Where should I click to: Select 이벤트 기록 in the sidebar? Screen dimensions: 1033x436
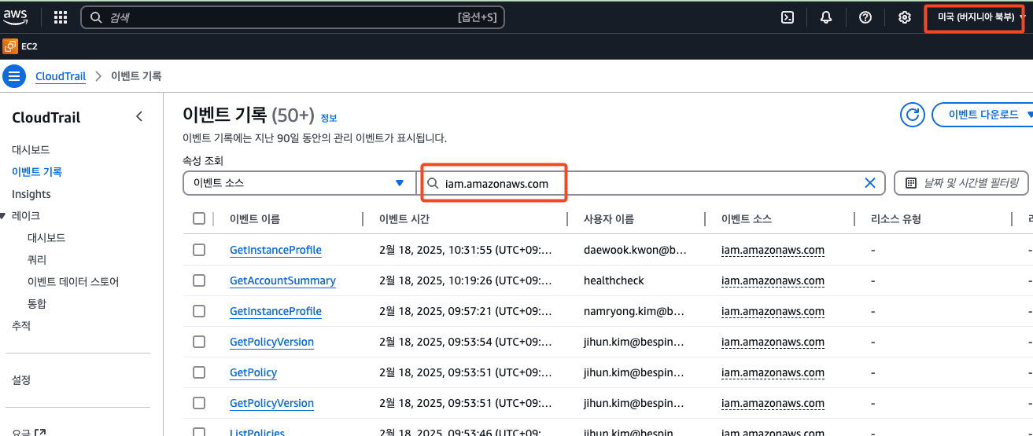pos(37,171)
